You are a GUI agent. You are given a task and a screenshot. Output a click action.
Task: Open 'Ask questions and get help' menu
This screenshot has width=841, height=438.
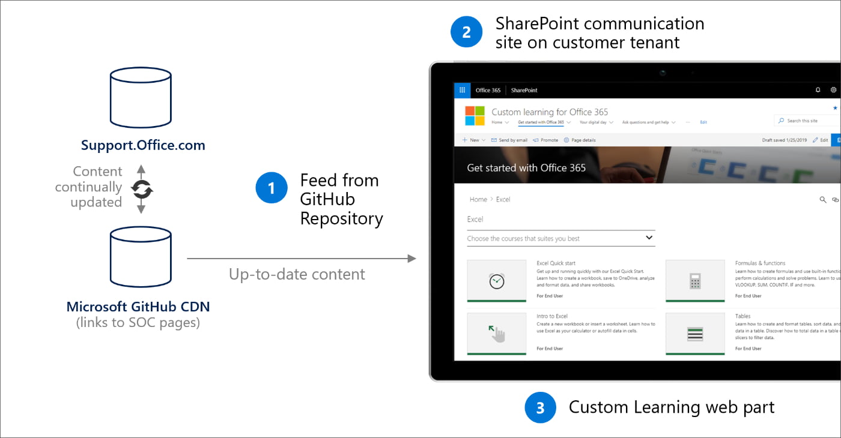[x=649, y=122]
